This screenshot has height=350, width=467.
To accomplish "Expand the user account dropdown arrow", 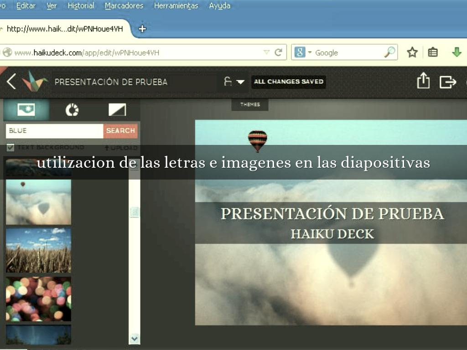I will (240, 82).
